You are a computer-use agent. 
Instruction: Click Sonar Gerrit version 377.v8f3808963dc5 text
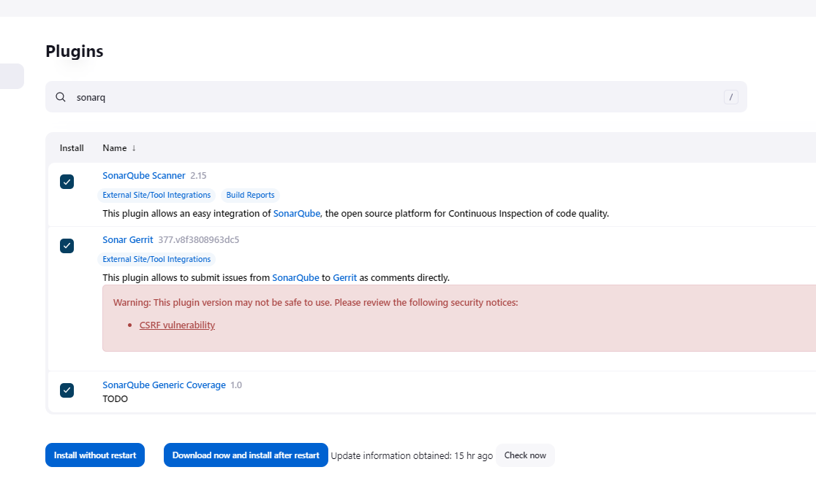pyautogui.click(x=199, y=240)
